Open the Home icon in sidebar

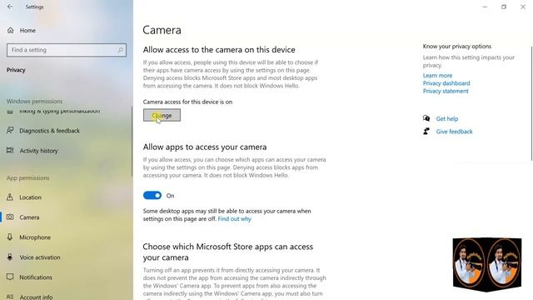point(11,30)
